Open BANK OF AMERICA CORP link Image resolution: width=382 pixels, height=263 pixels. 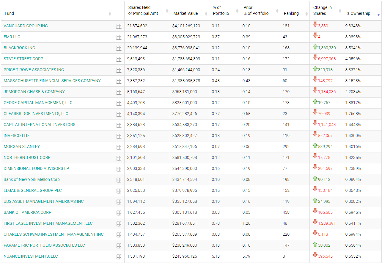pos(27,212)
